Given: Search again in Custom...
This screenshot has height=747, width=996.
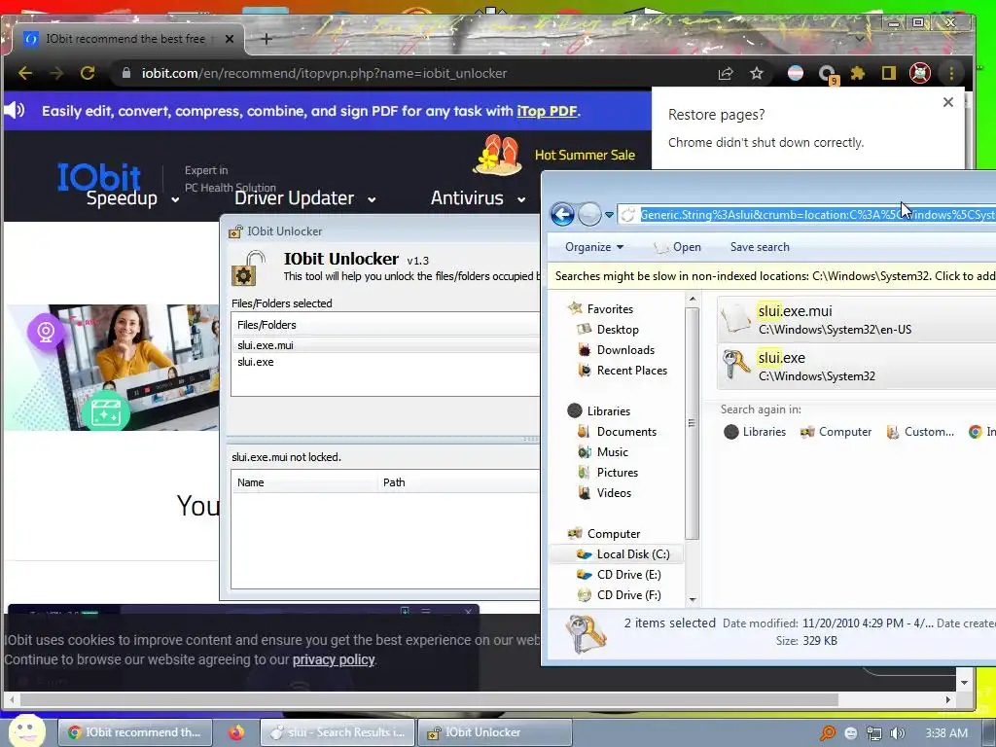Looking at the screenshot, I should pyautogui.click(x=920, y=432).
